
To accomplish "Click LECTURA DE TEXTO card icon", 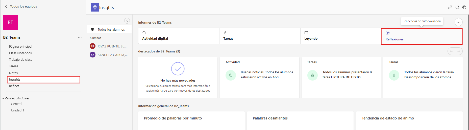I will pyautogui.click(x=312, y=75).
